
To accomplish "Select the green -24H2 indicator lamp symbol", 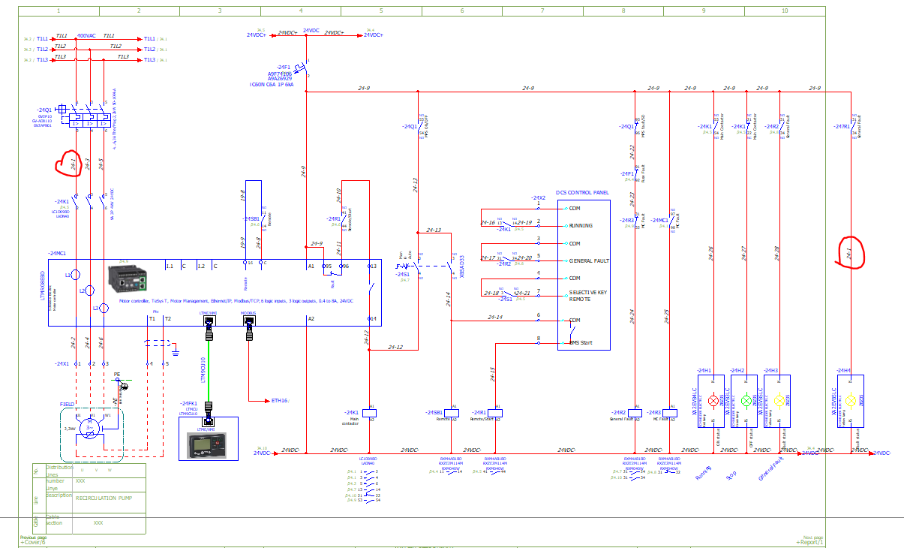I will [x=746, y=402].
